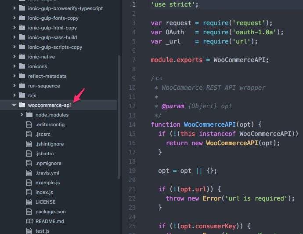Click module.exports on line 7
303x234 pixels.
click(x=177, y=60)
